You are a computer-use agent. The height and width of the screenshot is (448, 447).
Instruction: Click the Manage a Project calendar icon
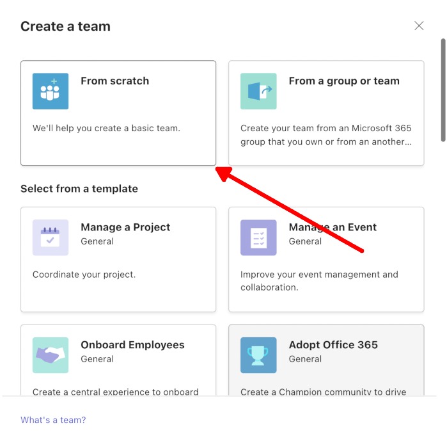coord(51,237)
